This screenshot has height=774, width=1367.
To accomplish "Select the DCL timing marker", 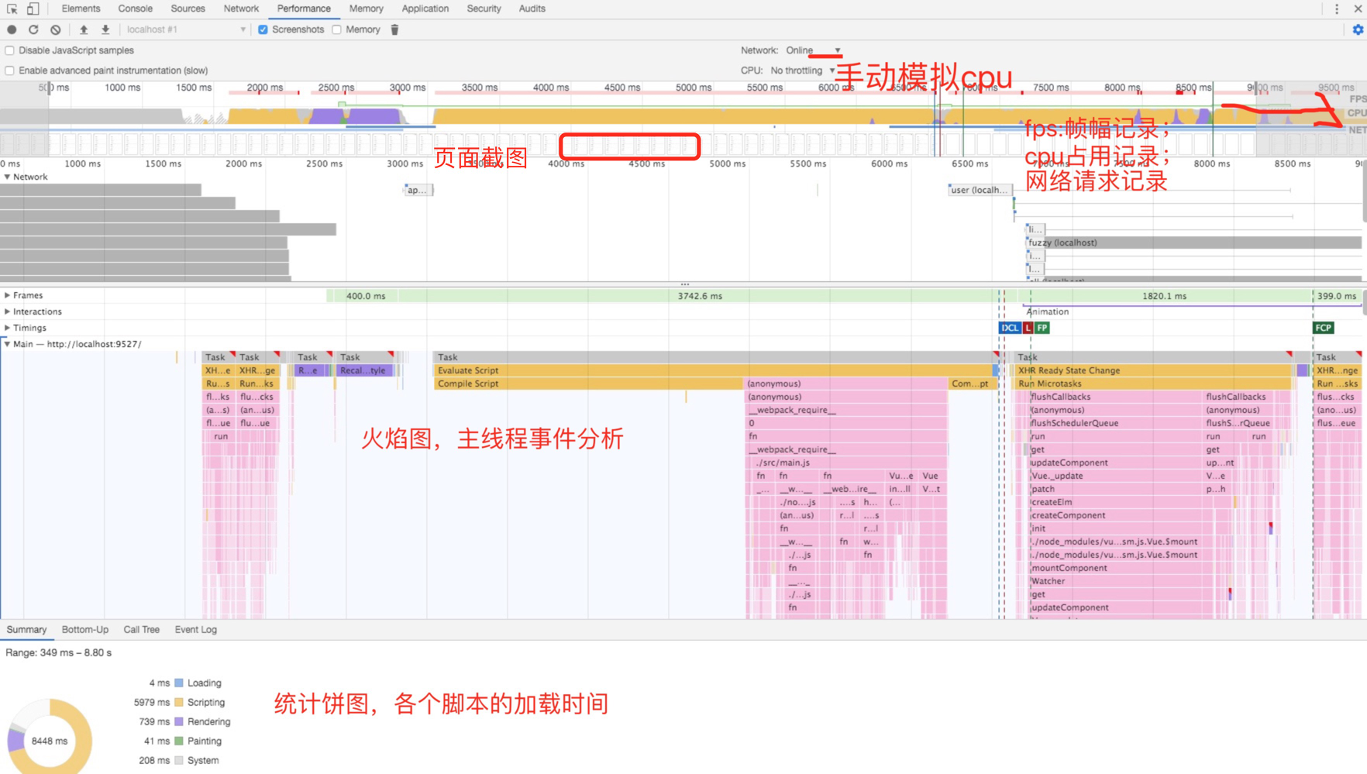I will [x=1010, y=328].
